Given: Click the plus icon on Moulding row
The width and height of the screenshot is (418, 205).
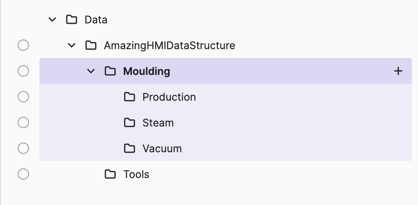Looking at the screenshot, I should coord(398,71).
